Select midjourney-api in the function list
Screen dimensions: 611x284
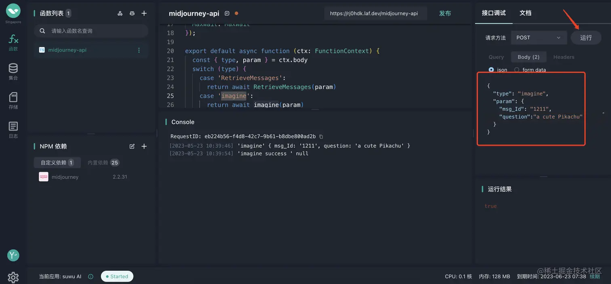click(x=91, y=50)
